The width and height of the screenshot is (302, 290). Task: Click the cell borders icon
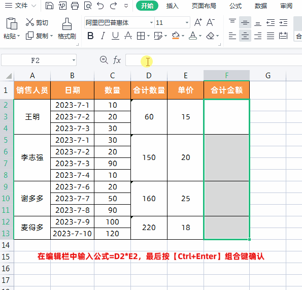click(x=141, y=36)
